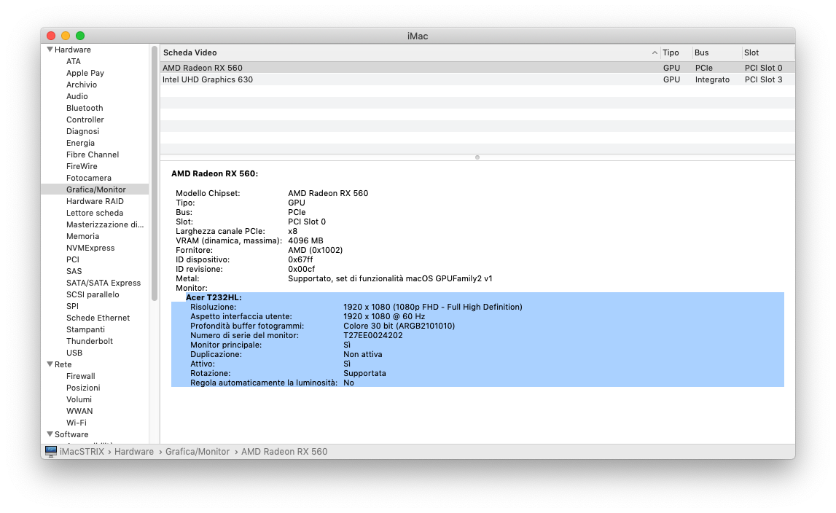Open Schede Ethernet in the sidebar
The image size is (836, 513).
(x=98, y=318)
